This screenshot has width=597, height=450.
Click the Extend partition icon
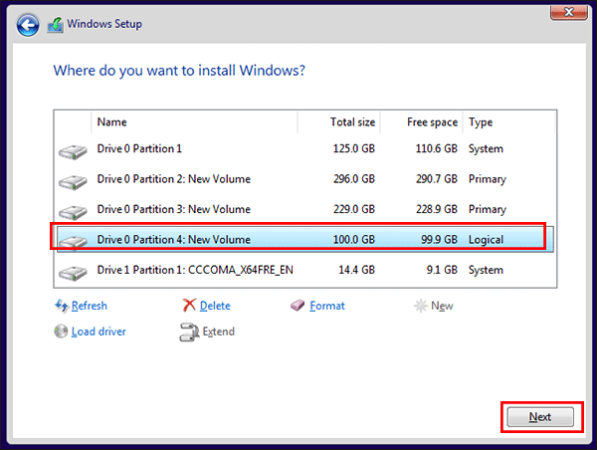coord(188,332)
